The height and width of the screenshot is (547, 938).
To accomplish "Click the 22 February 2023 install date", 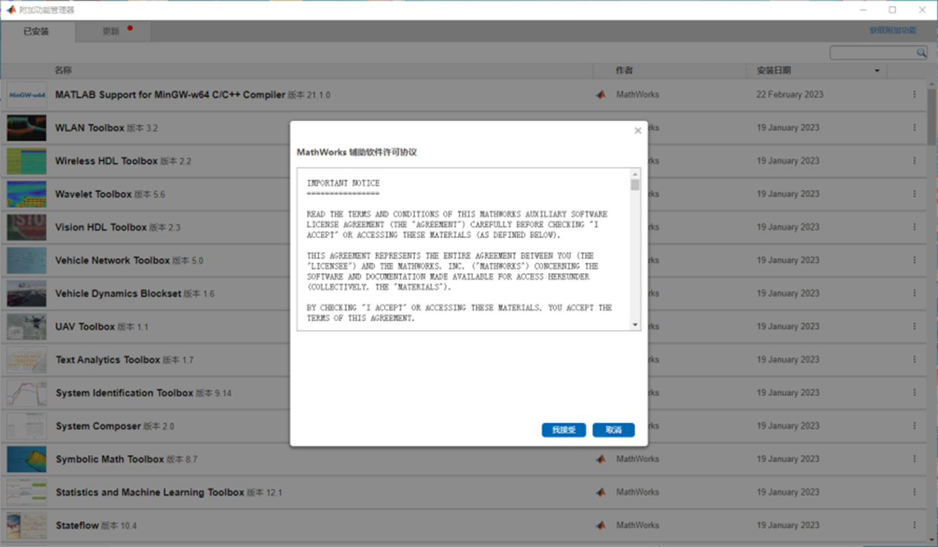I will 790,94.
